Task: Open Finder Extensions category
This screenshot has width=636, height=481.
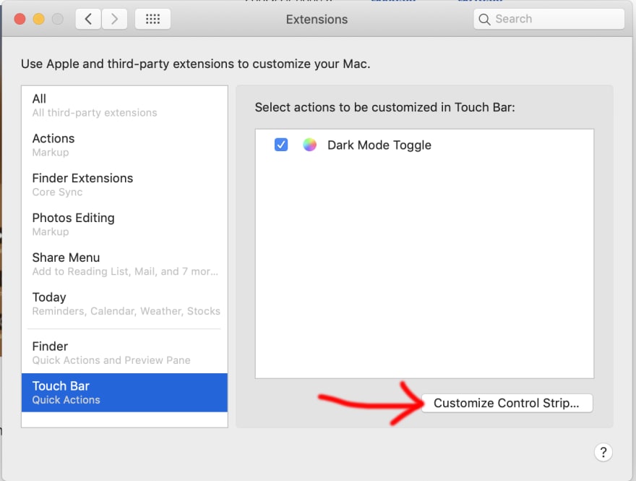Action: 124,184
